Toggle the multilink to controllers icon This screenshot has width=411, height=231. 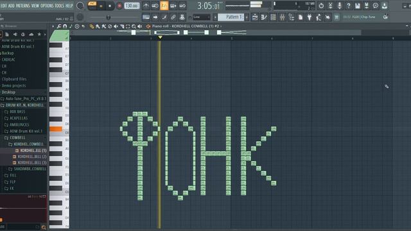pyautogui.click(x=173, y=17)
